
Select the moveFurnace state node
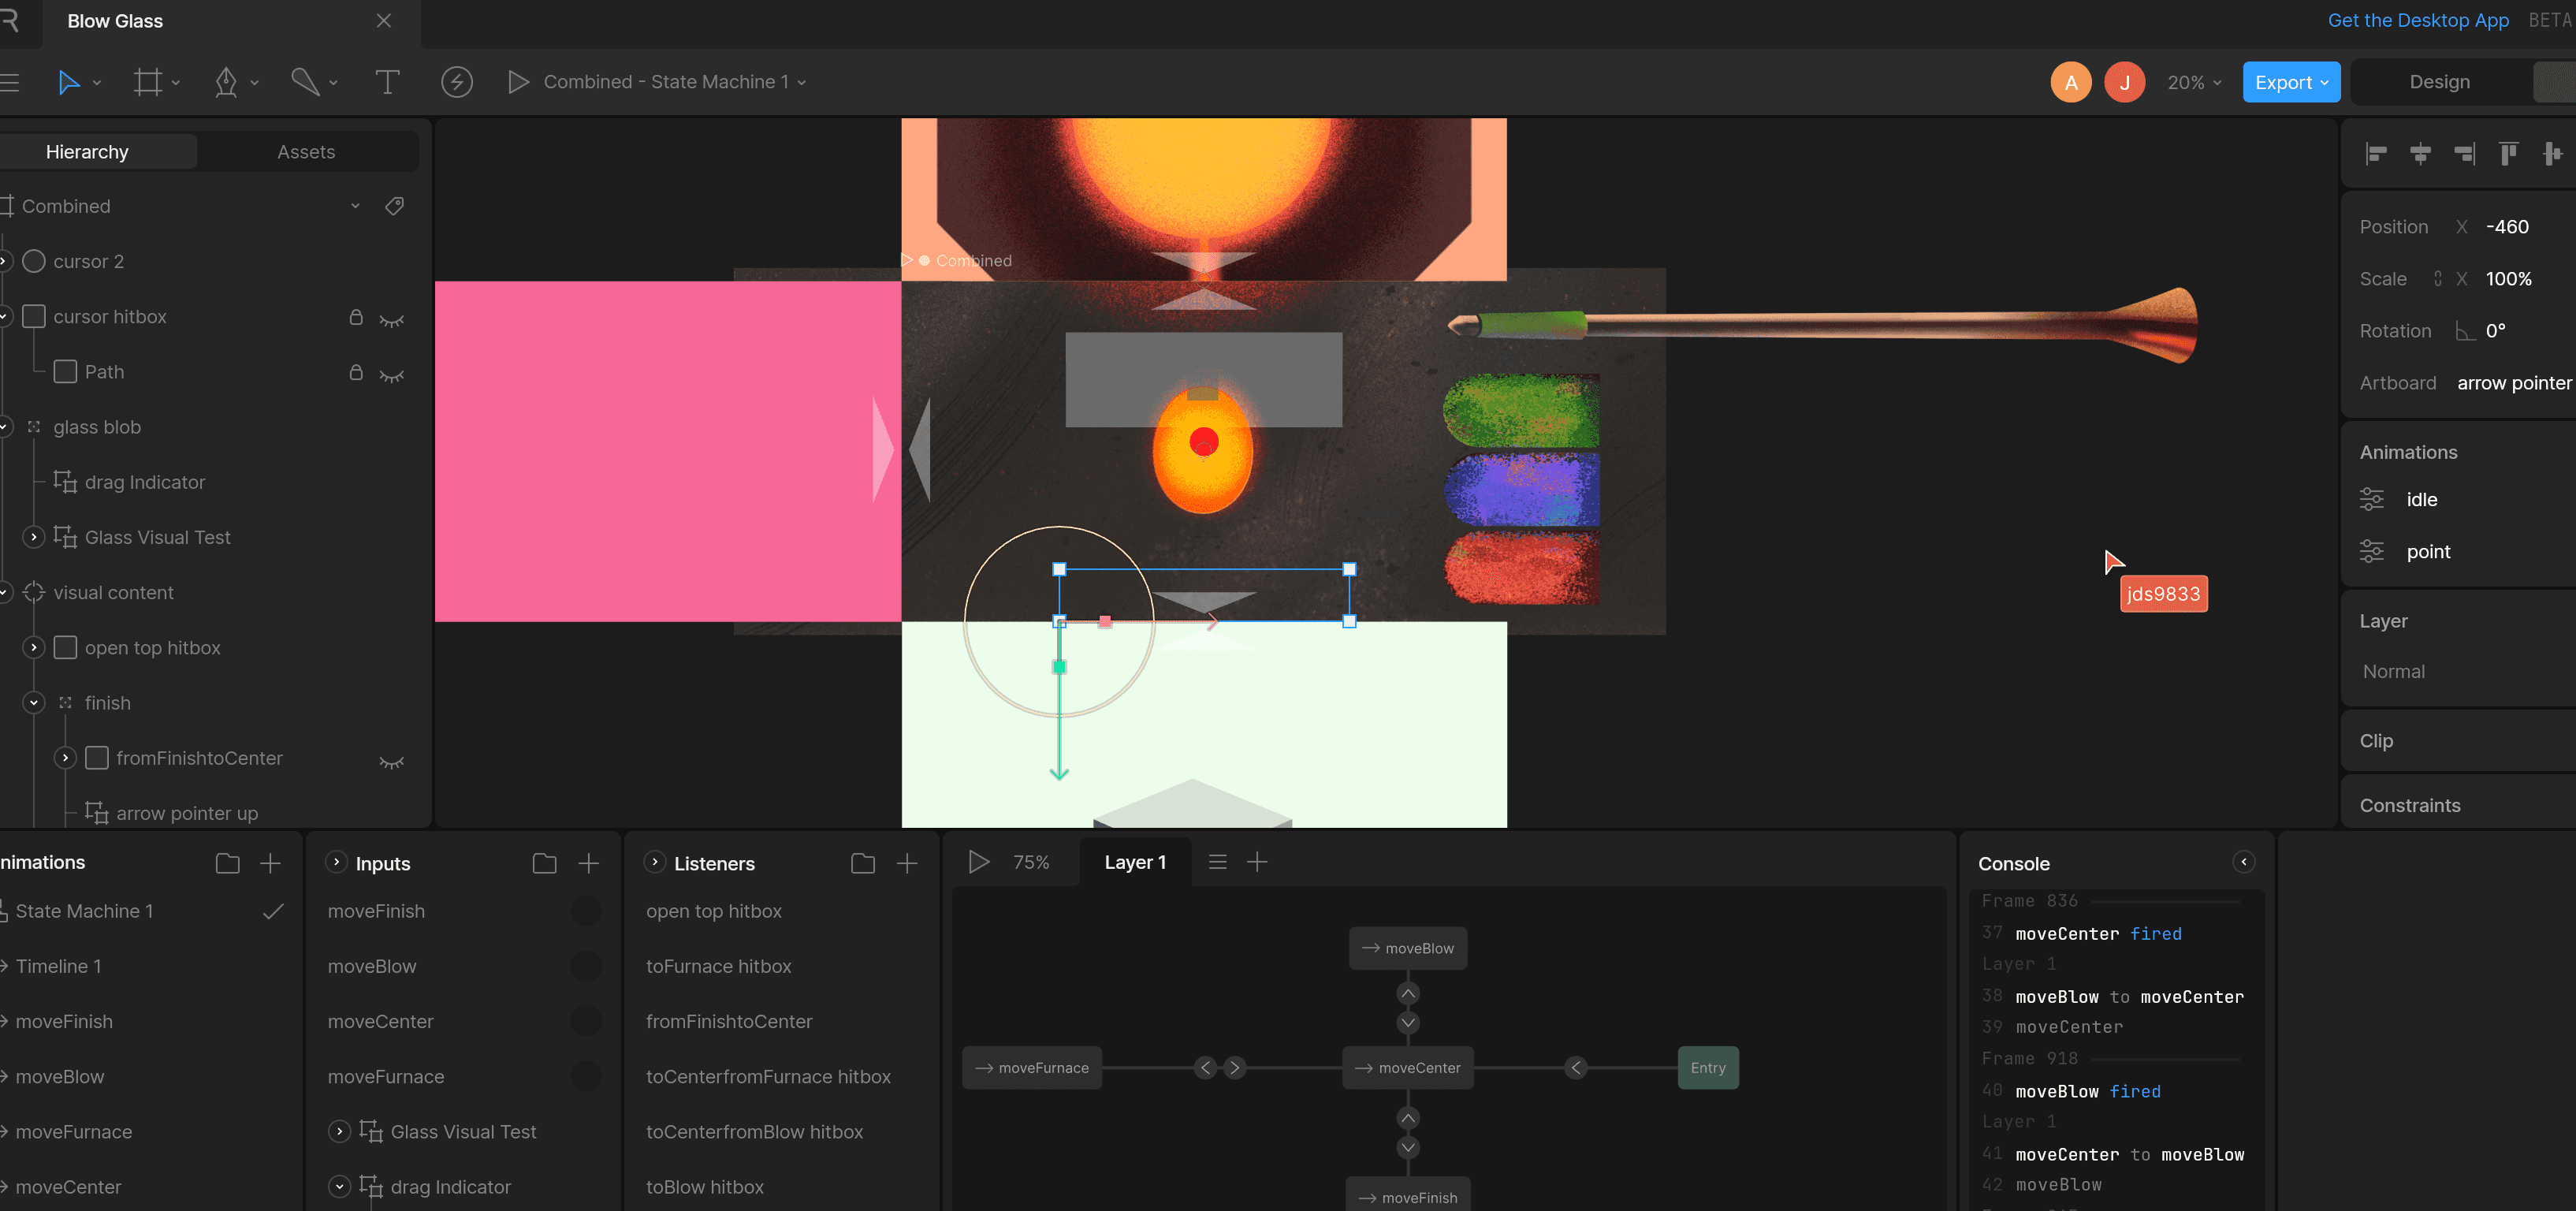coord(1032,1068)
